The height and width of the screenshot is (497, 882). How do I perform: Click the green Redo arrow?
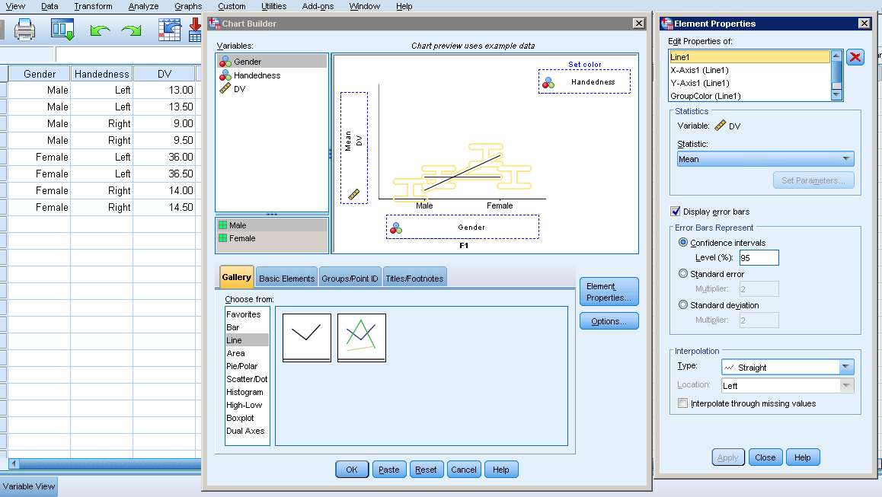click(131, 30)
